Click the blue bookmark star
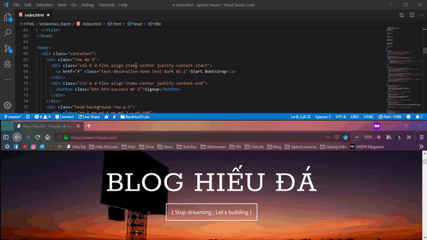427x240 pixels. (346, 137)
